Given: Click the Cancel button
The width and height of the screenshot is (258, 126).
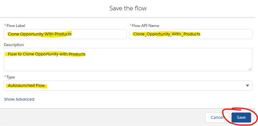Looking at the screenshot, I should (x=217, y=117).
